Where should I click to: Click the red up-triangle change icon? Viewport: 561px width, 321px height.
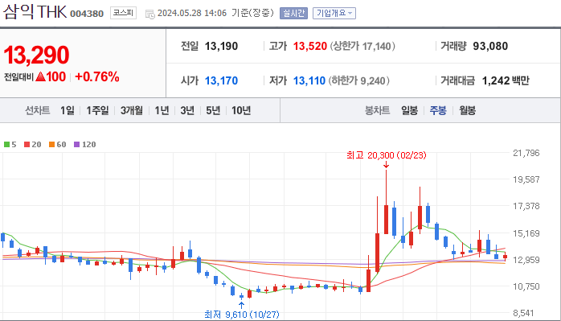40,76
